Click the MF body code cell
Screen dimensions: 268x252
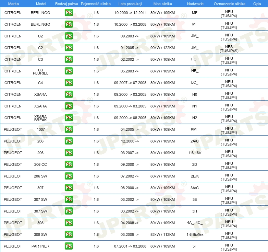pyautogui.click(x=195, y=13)
